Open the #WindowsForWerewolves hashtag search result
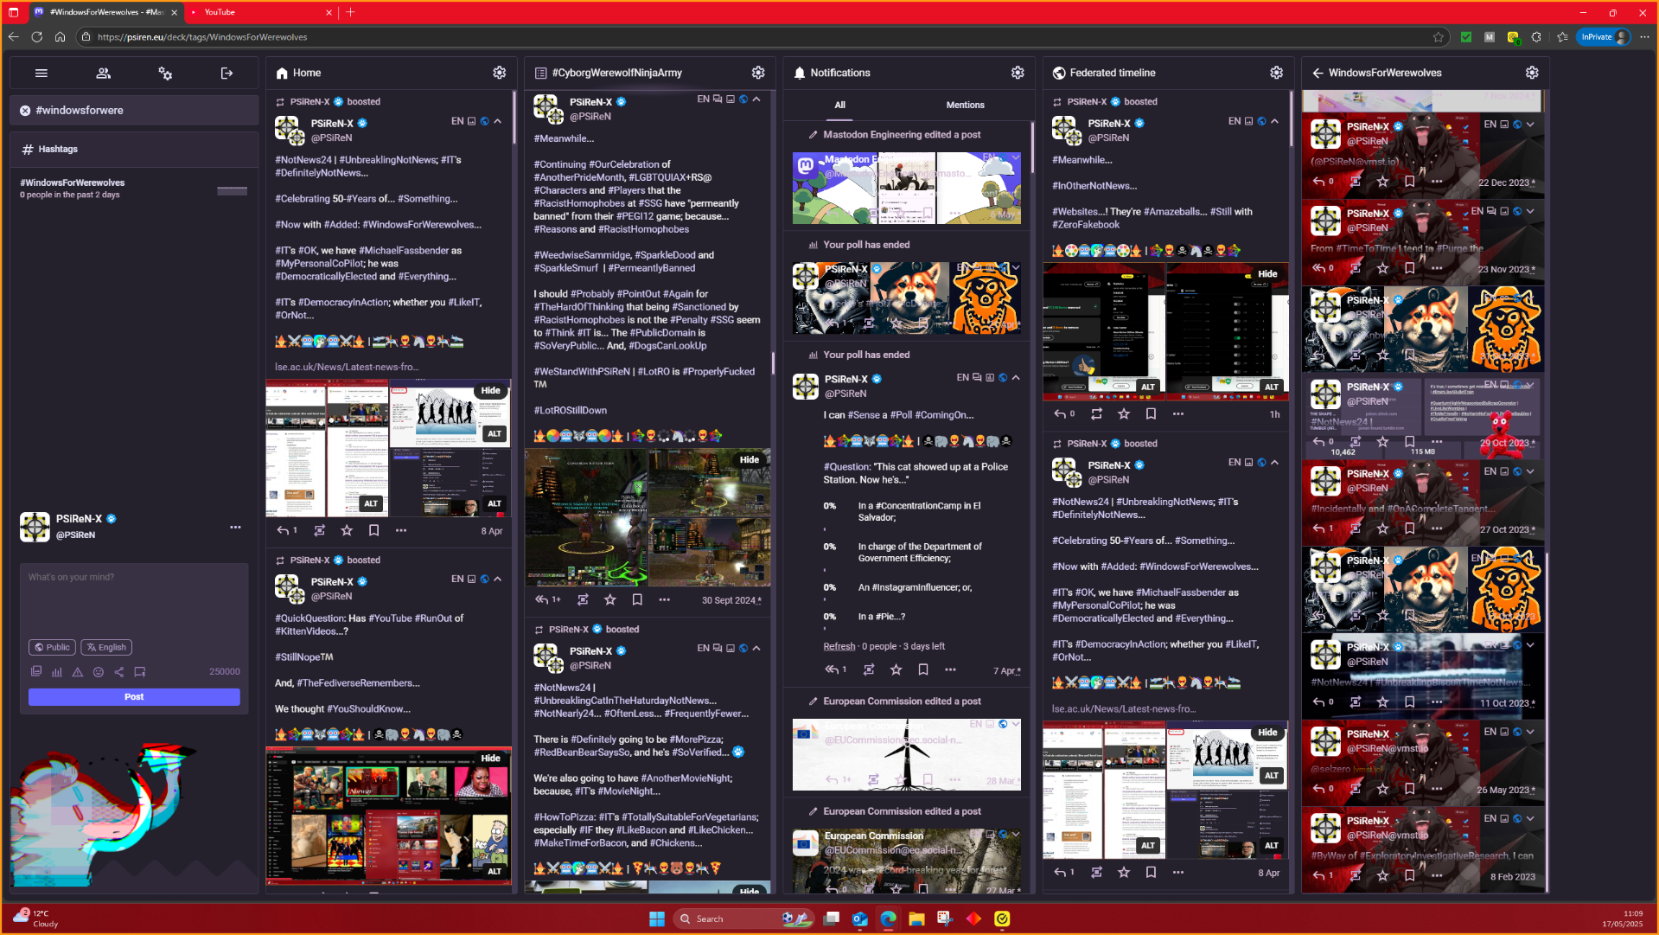Viewport: 1659px width, 935px height. tap(134, 189)
